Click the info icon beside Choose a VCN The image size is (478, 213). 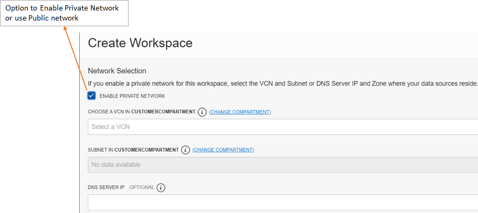point(202,112)
